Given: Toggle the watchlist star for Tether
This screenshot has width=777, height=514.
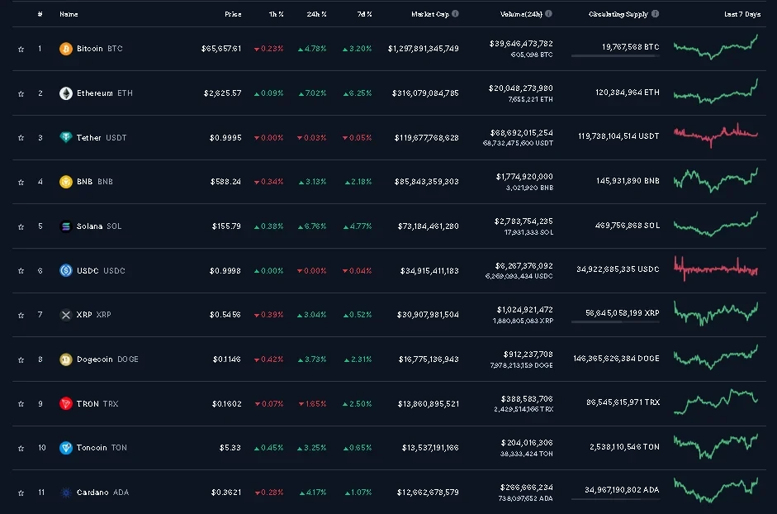Looking at the screenshot, I should tap(21, 137).
